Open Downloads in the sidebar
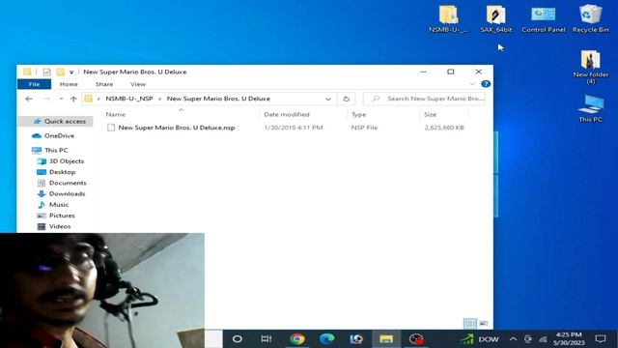 pos(62,193)
